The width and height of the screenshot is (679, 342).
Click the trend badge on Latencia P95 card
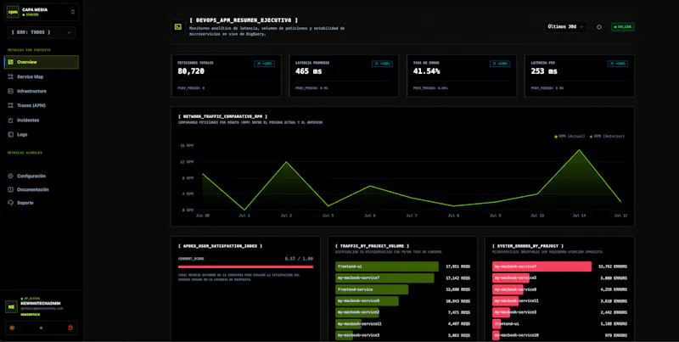pyautogui.click(x=618, y=64)
